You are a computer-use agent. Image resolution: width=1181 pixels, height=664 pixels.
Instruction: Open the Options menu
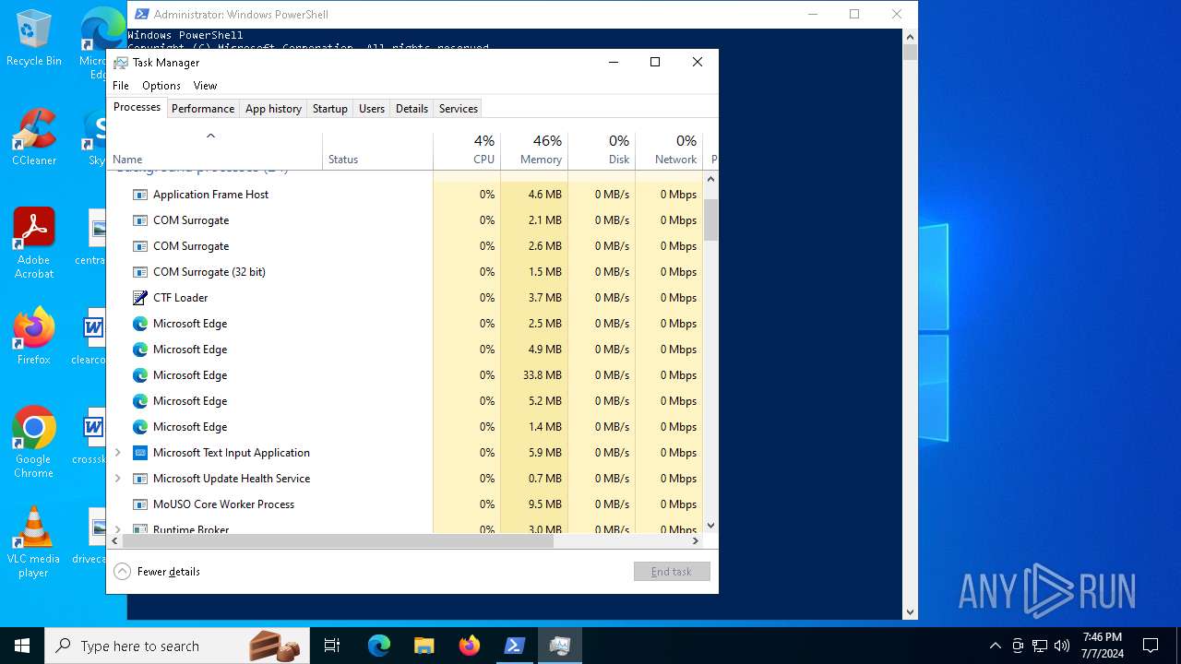pos(161,86)
